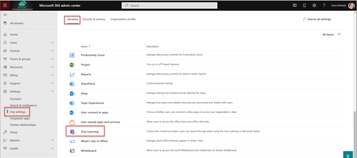The image size is (357, 158).
Task: Click the What's new in Office megaphone icon
Action: click(x=72, y=141)
